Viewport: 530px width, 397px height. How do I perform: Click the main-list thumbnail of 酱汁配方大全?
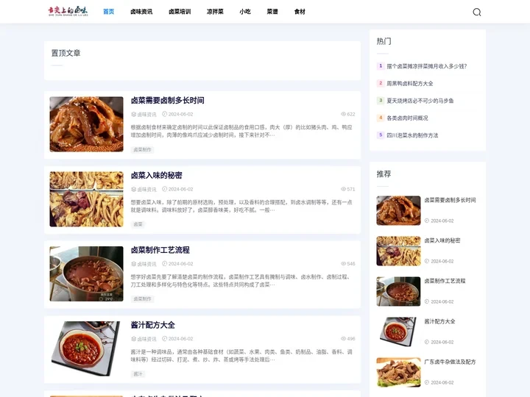tap(87, 348)
